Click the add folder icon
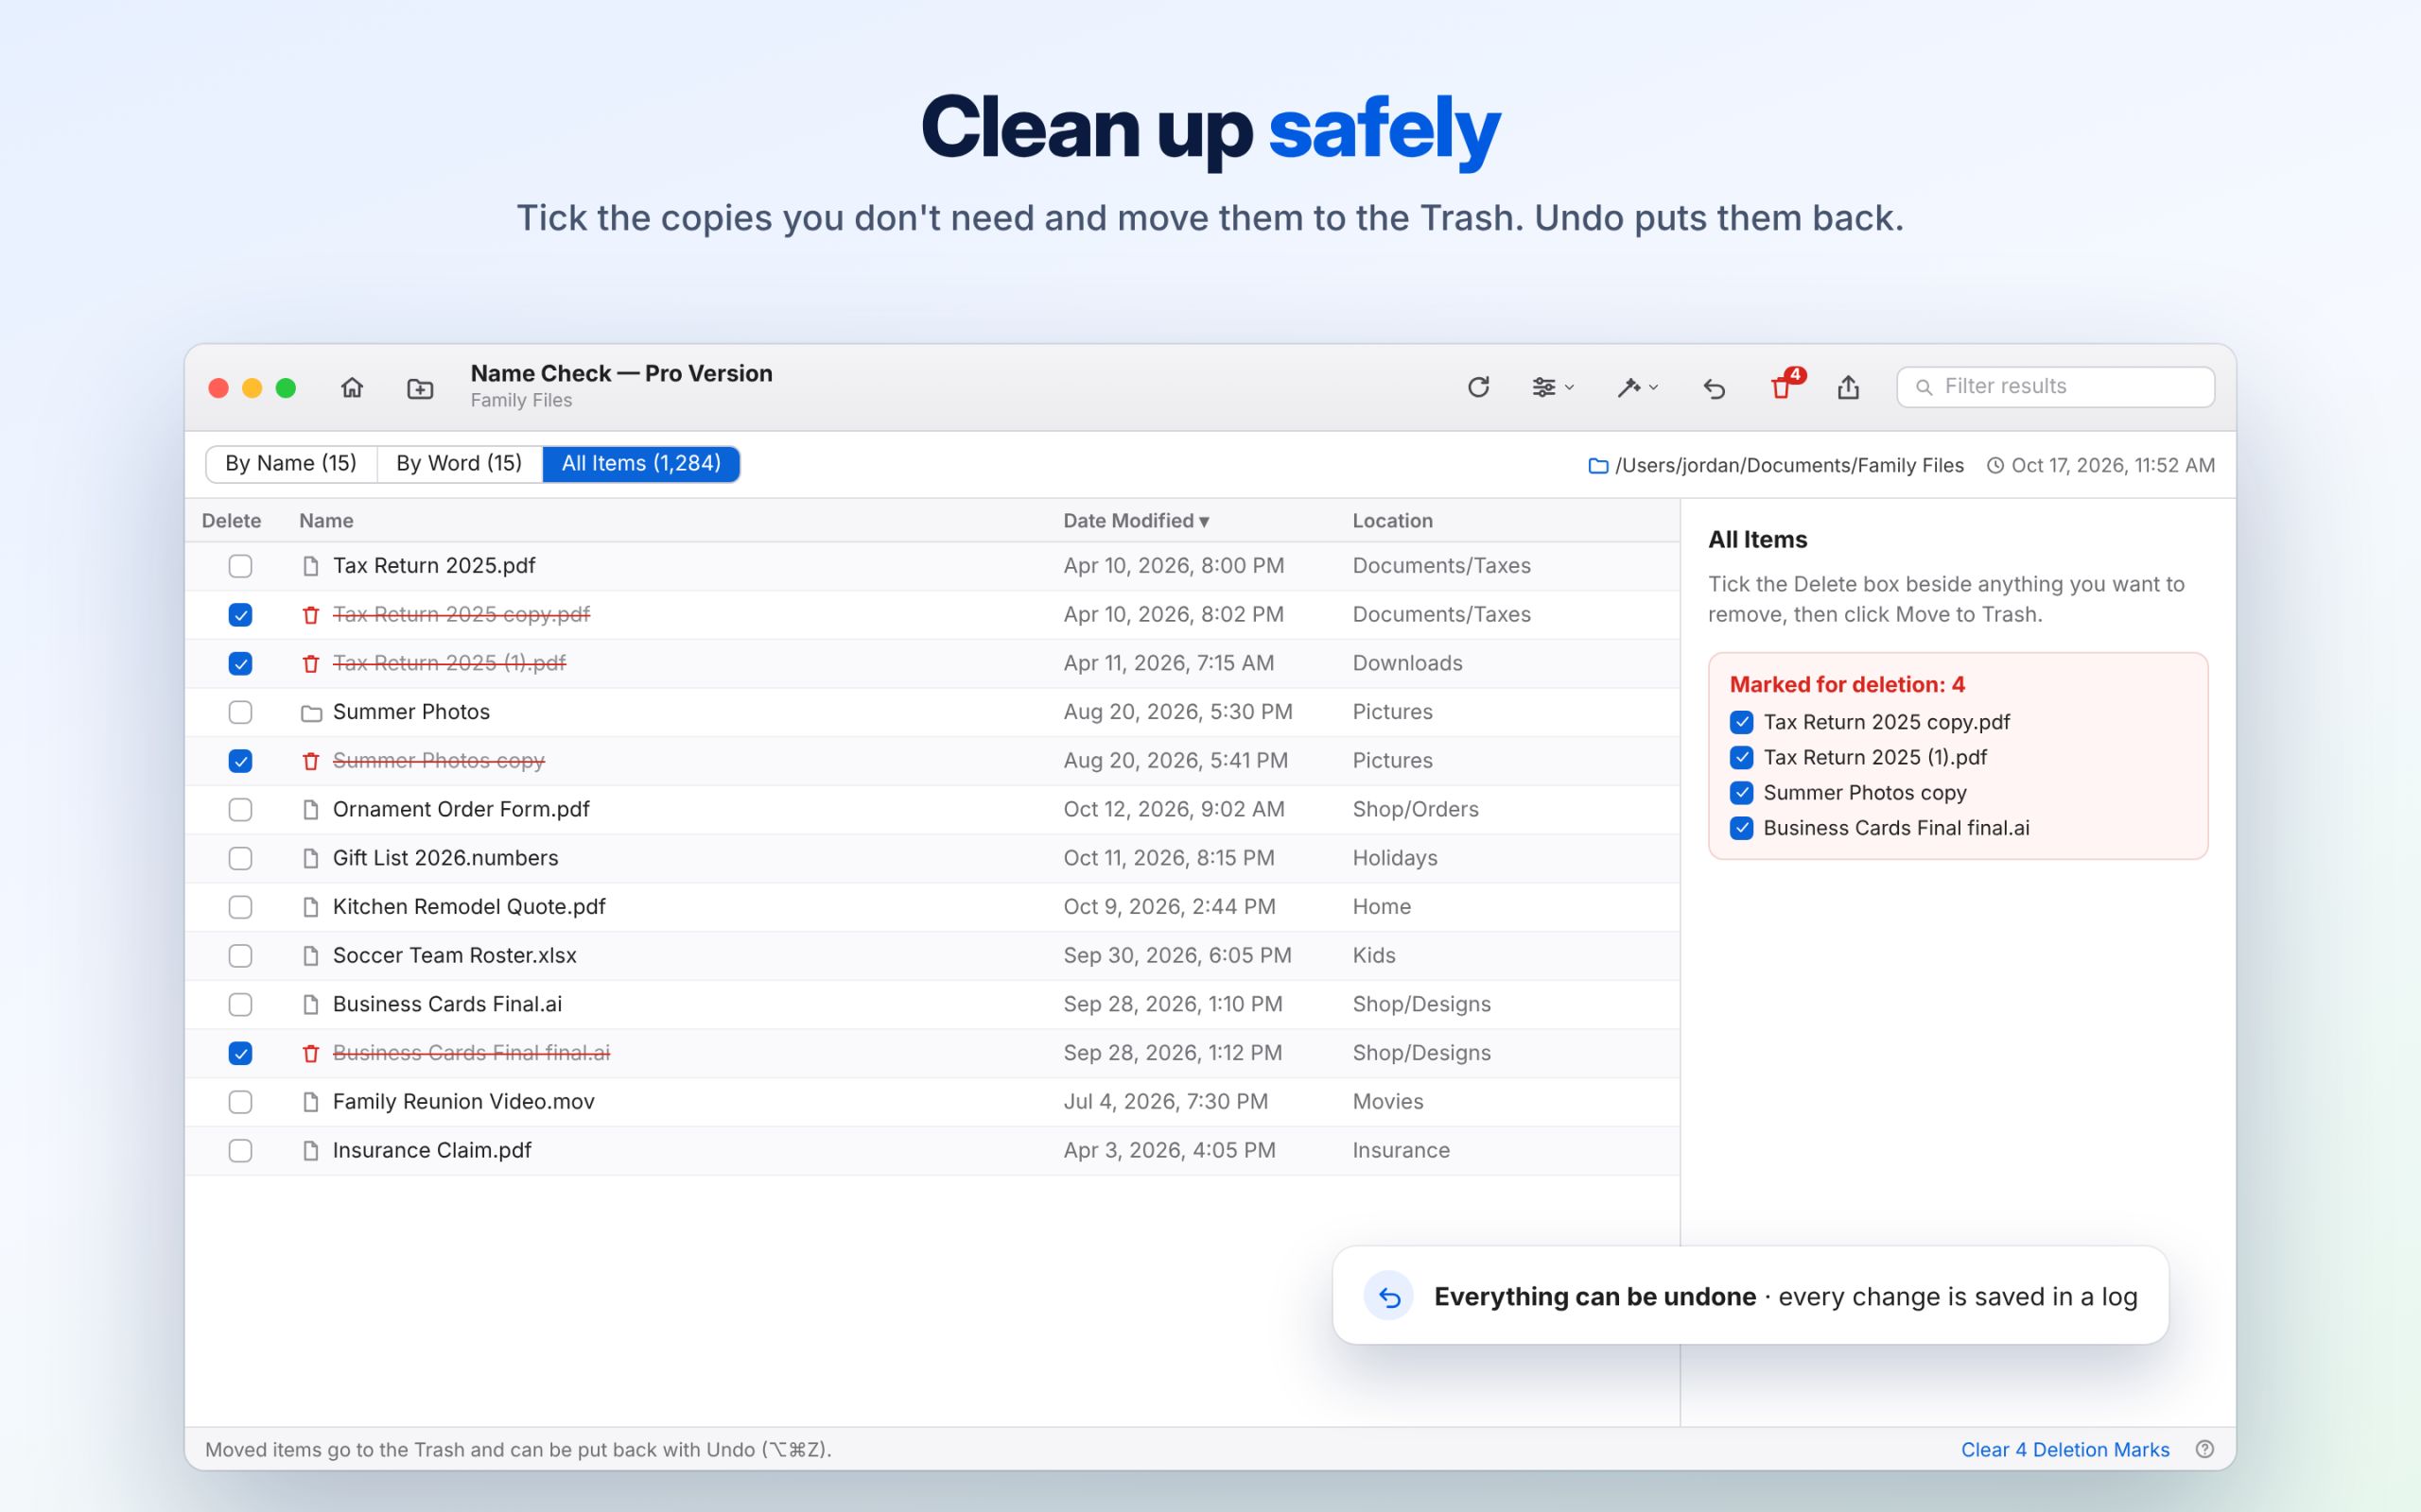 click(x=420, y=388)
